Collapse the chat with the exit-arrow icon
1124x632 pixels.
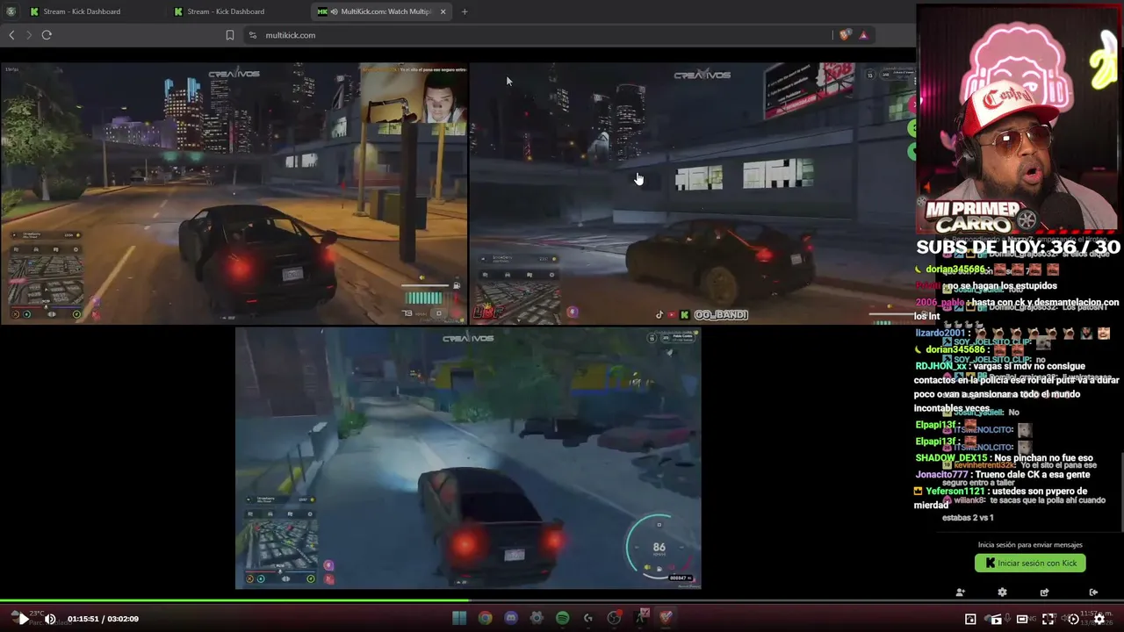point(1093,592)
